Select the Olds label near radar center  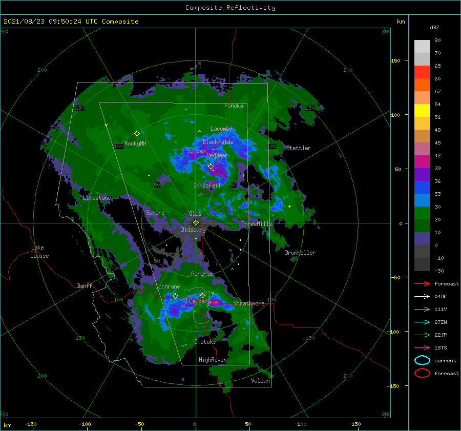click(195, 214)
